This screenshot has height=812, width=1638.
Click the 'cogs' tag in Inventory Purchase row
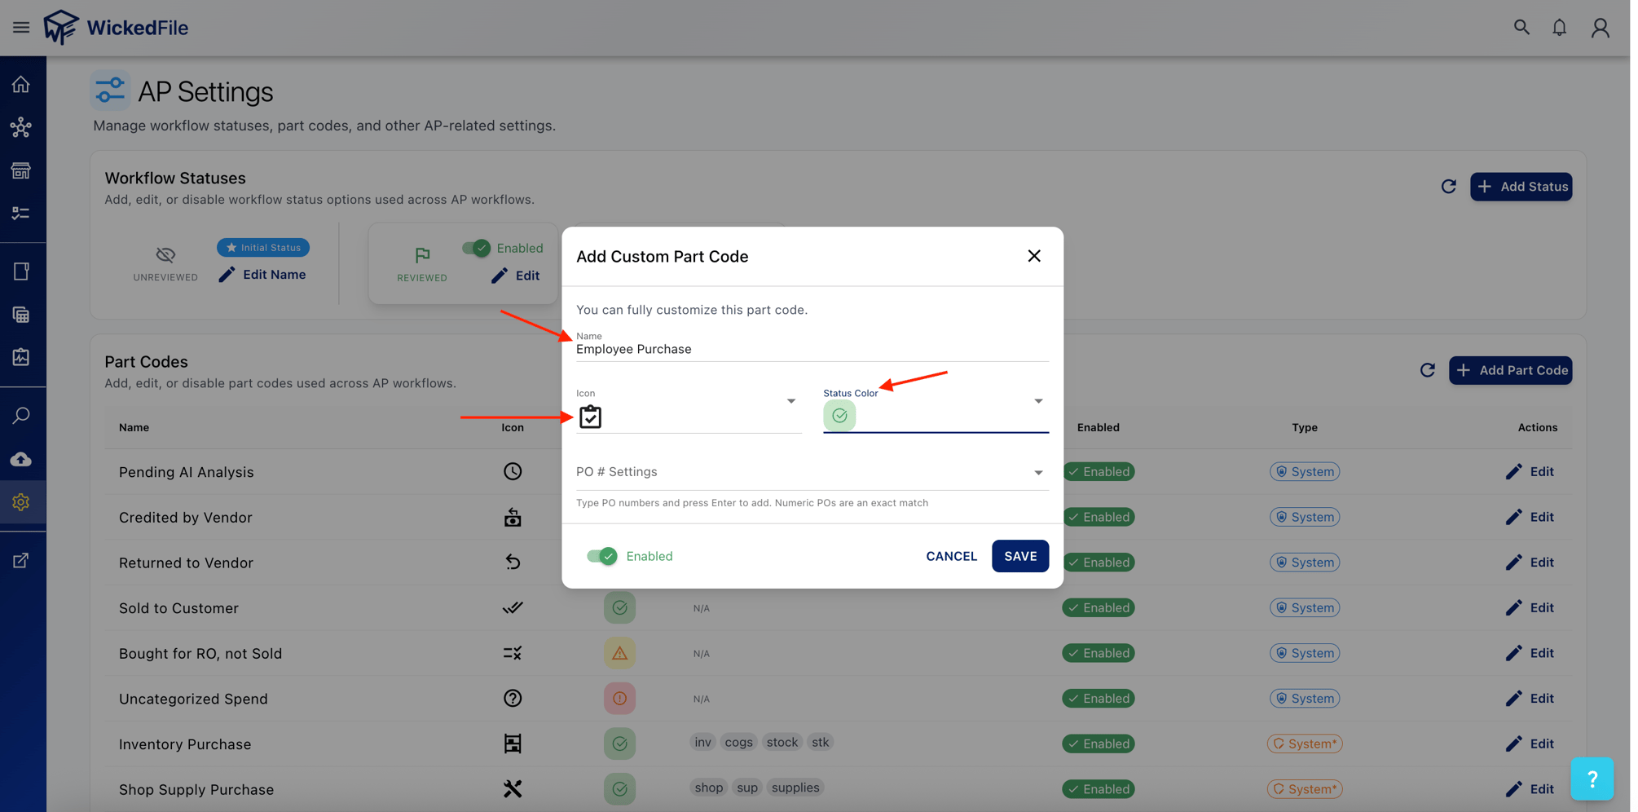pyautogui.click(x=738, y=742)
